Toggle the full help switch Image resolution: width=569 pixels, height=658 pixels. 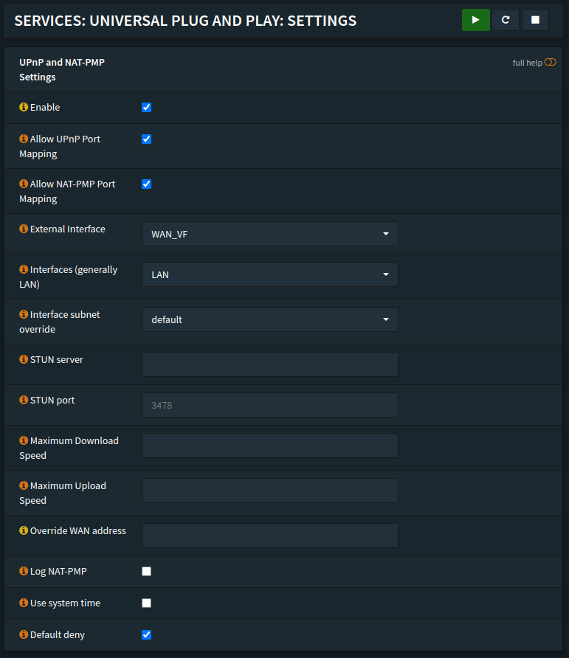pos(550,62)
